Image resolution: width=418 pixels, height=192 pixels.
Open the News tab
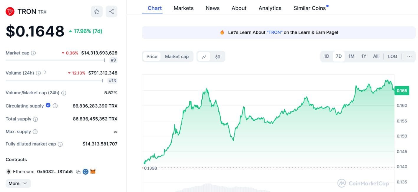(x=212, y=8)
